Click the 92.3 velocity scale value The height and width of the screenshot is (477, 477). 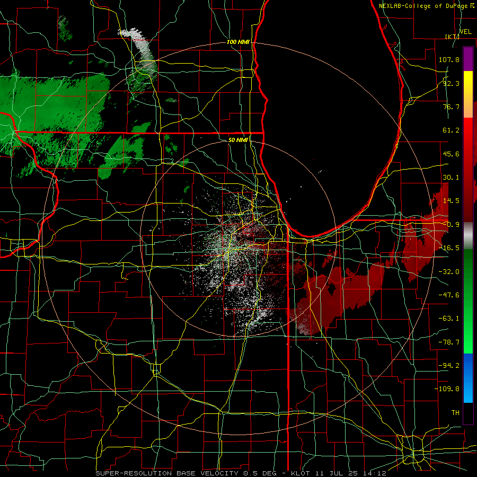point(451,83)
